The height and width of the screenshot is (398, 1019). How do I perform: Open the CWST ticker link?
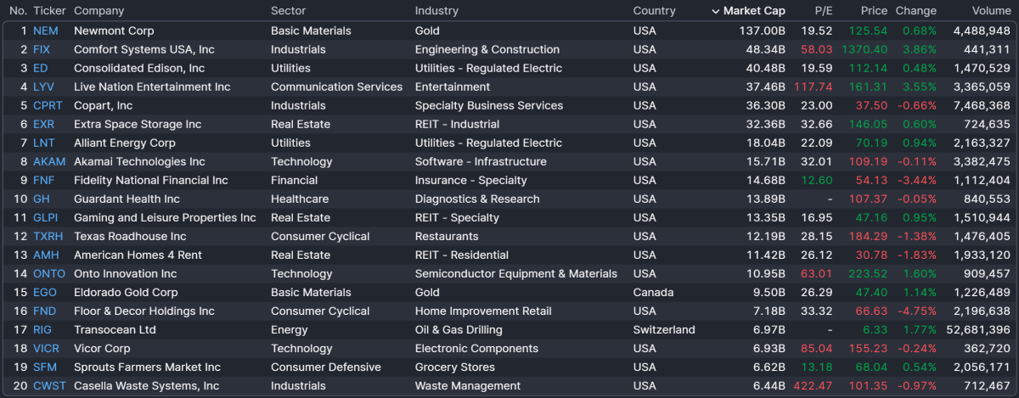coord(49,385)
